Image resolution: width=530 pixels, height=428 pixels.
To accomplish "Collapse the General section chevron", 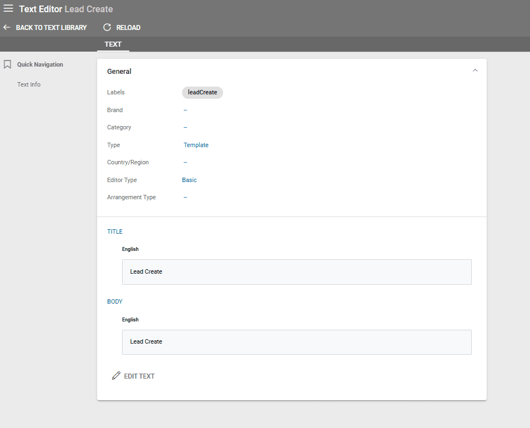I will pyautogui.click(x=475, y=71).
